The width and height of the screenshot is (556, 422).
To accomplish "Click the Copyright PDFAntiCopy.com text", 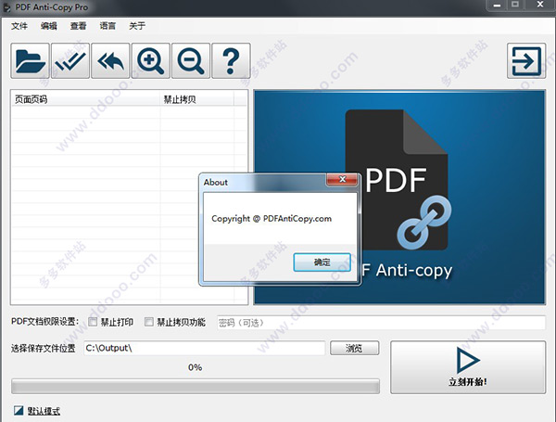I will pyautogui.click(x=272, y=219).
